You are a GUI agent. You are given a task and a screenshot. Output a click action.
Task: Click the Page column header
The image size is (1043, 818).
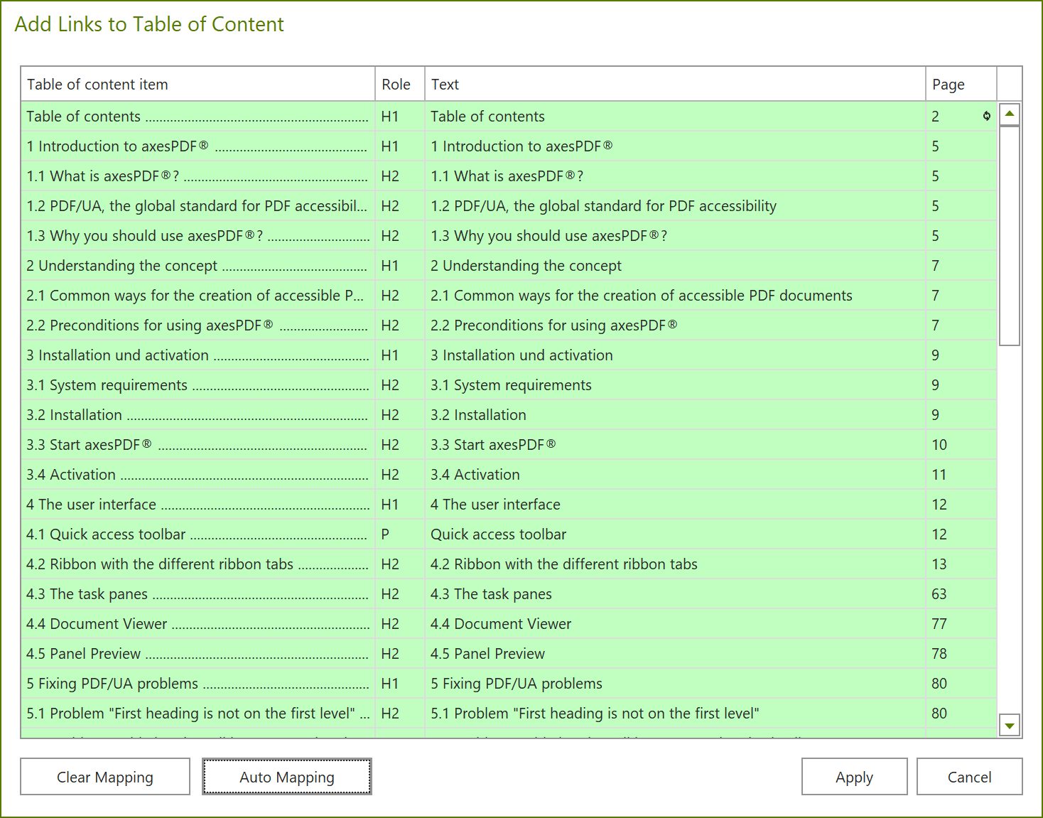(x=962, y=84)
